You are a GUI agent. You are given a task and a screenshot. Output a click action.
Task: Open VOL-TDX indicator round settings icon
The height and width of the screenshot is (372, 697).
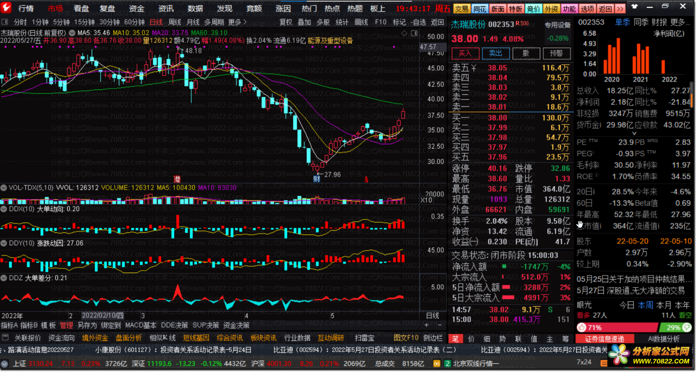(4, 187)
